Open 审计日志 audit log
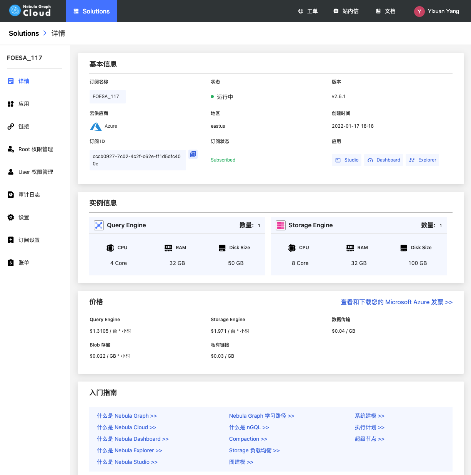This screenshot has width=471, height=475. pos(29,195)
